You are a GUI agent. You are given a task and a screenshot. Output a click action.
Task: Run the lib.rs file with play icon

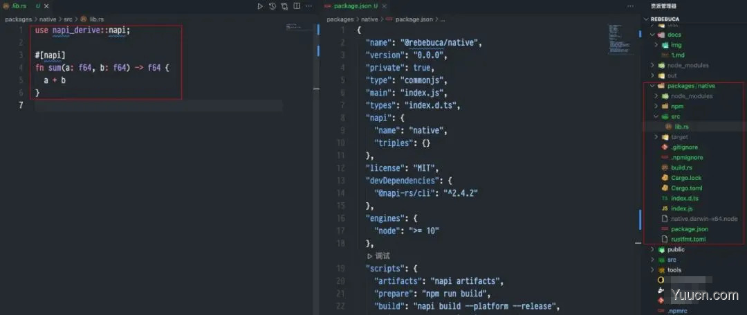[260, 6]
